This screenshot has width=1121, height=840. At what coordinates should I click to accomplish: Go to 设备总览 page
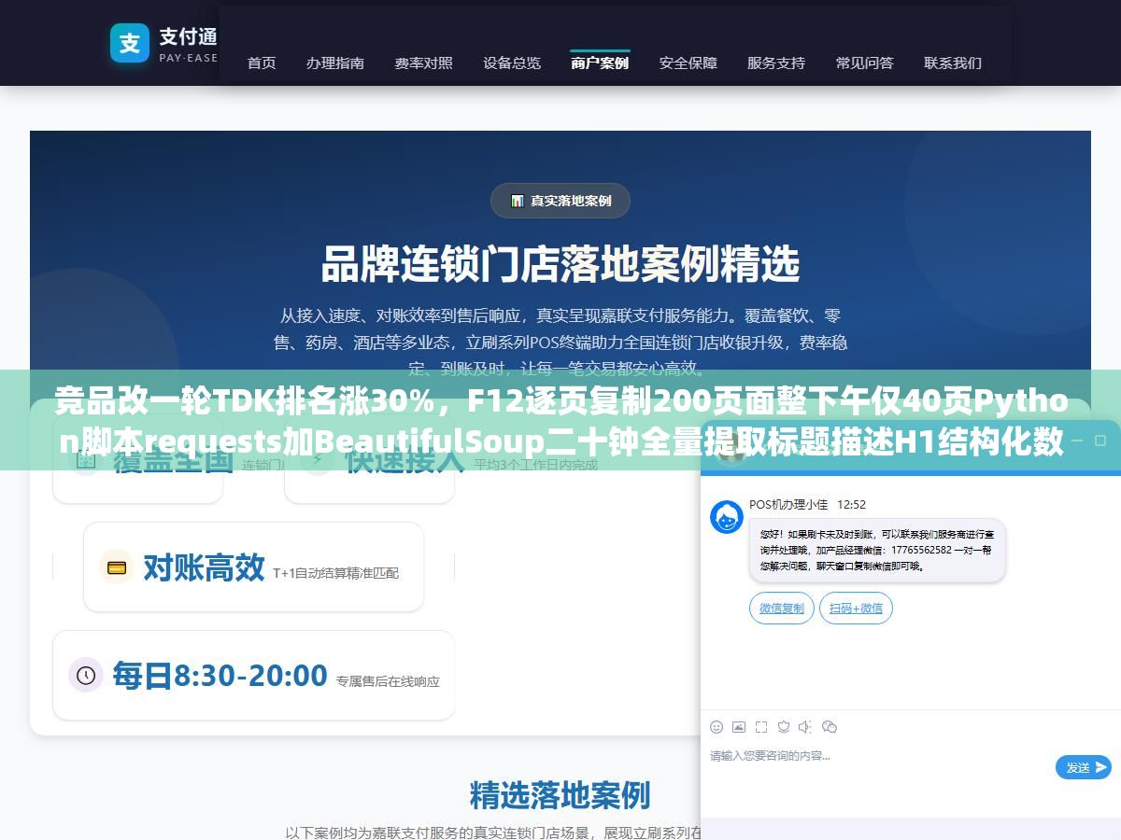[x=512, y=63]
